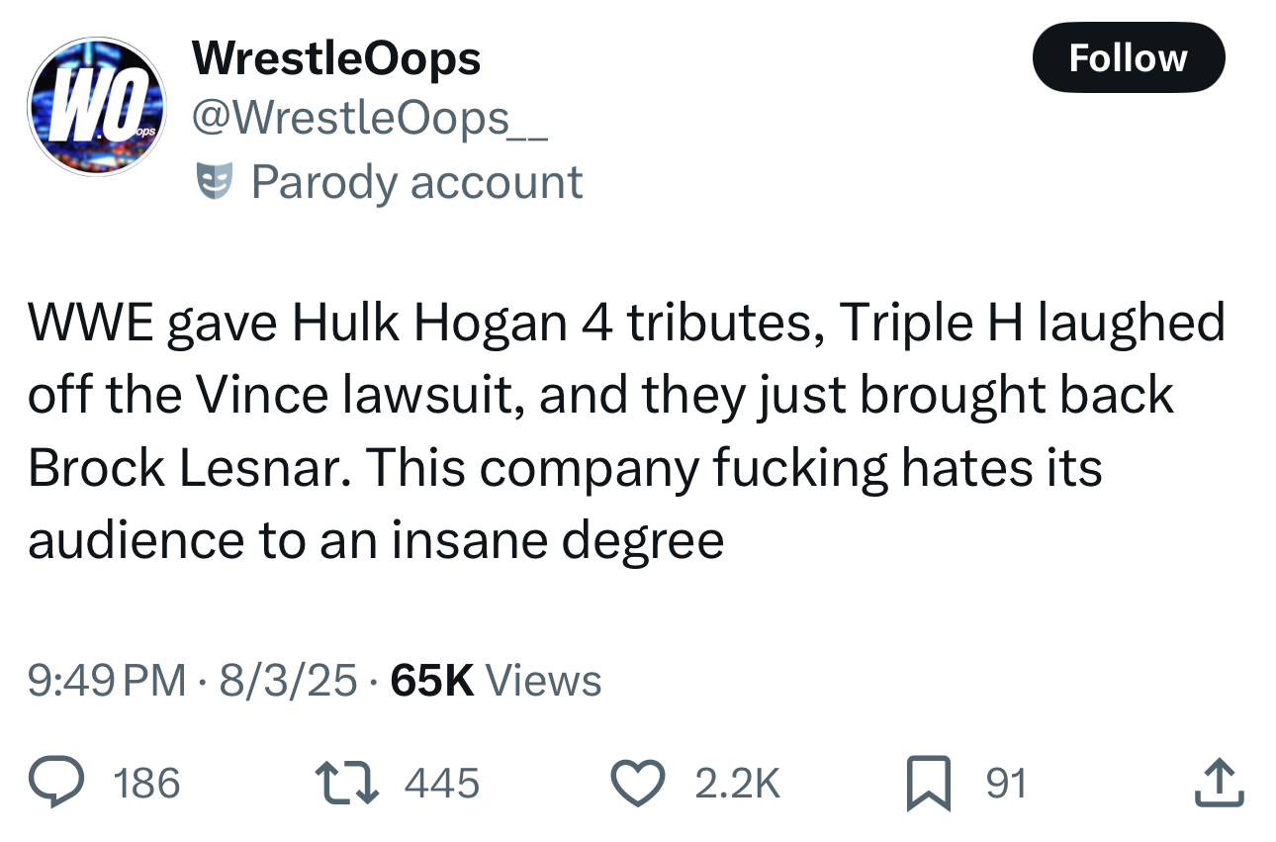1276x842 pixels.
Task: View the 65K Views analytics
Action: [x=496, y=681]
